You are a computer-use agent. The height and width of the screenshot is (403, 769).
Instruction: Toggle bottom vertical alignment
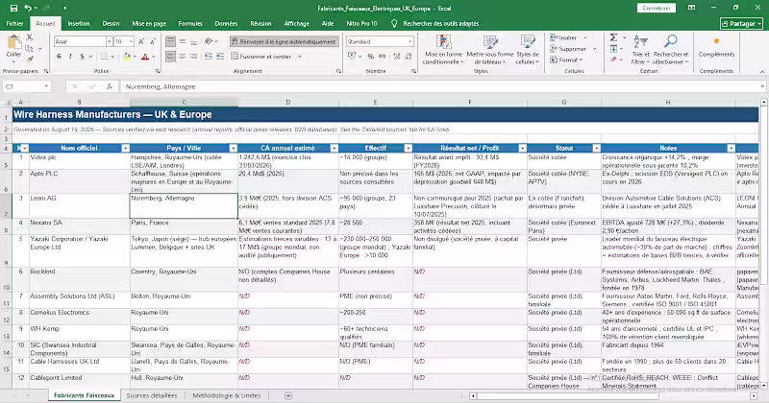click(194, 41)
